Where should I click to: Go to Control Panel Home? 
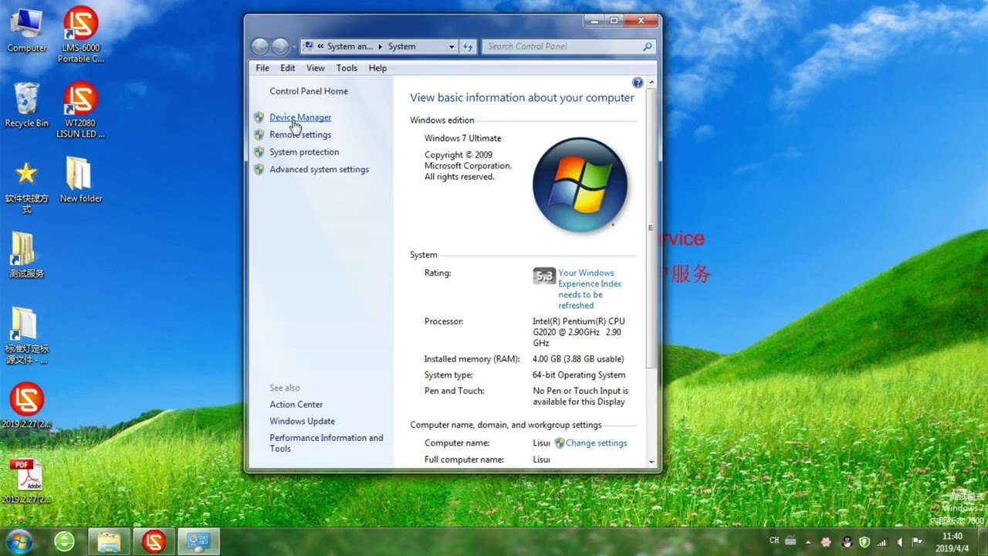click(x=309, y=91)
